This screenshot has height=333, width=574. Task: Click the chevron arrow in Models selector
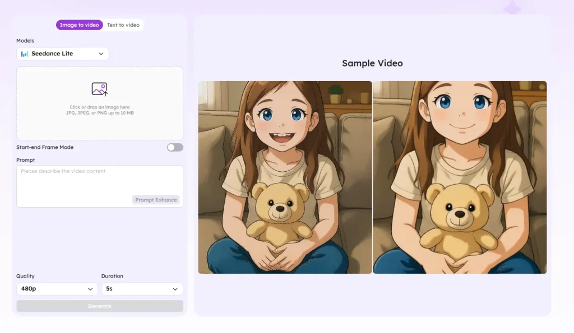(x=101, y=54)
